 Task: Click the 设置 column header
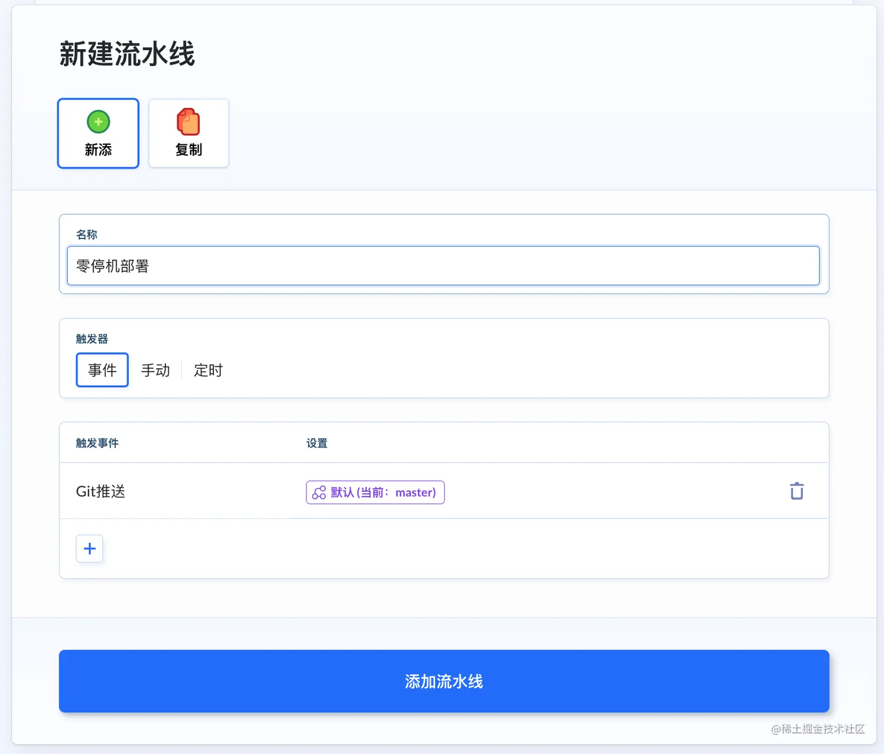[x=317, y=443]
